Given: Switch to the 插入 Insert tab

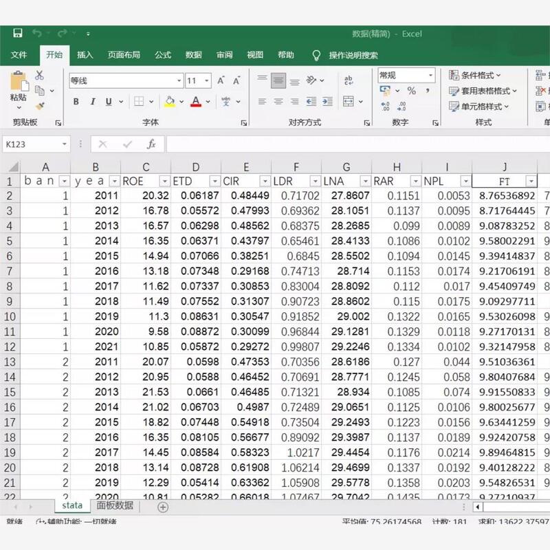Looking at the screenshot, I should (x=85, y=55).
